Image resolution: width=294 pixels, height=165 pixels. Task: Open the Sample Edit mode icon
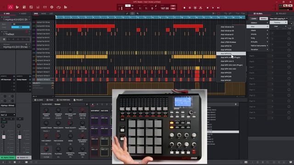(x=31, y=7)
